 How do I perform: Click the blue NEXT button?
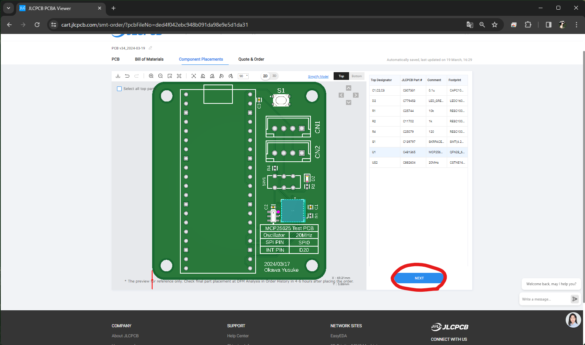pos(419,278)
